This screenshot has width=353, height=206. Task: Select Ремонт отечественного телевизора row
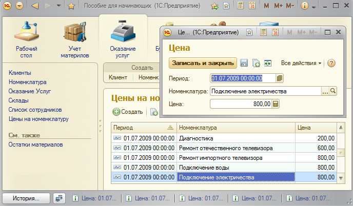[224, 148]
